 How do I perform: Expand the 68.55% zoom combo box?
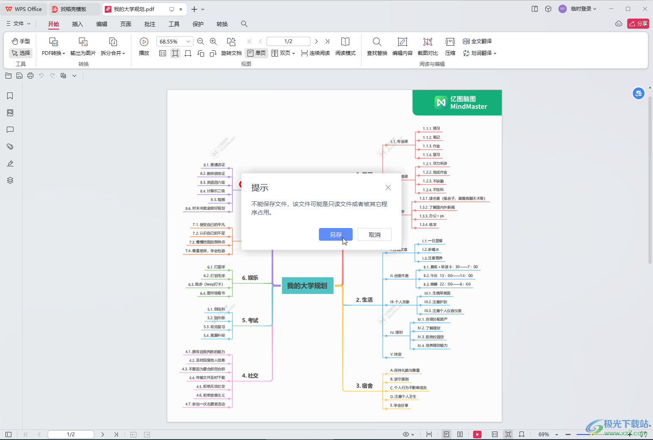click(x=188, y=41)
